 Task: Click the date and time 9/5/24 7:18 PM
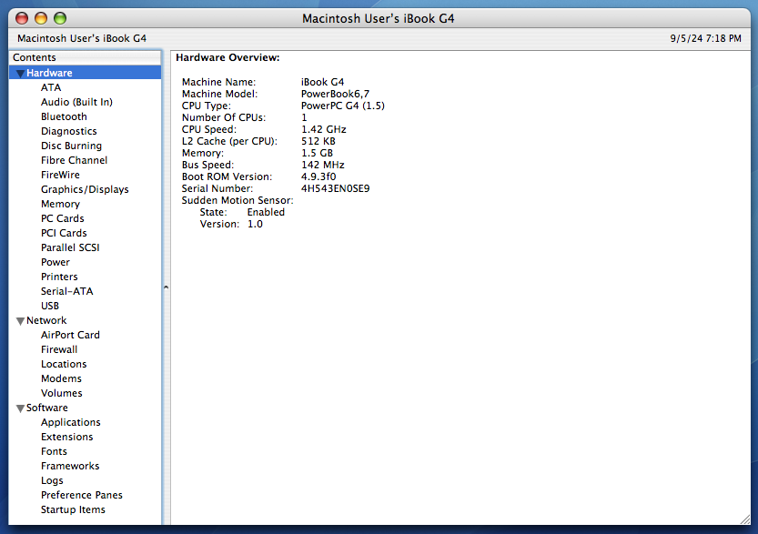(x=705, y=38)
